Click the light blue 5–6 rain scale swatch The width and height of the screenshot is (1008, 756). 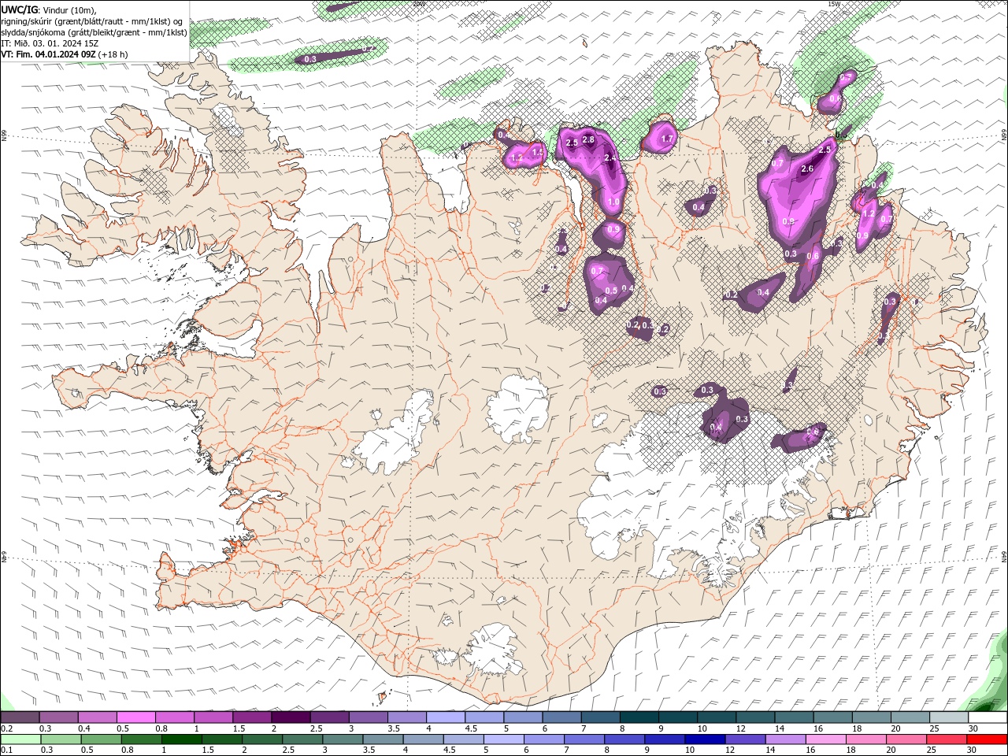point(505,739)
